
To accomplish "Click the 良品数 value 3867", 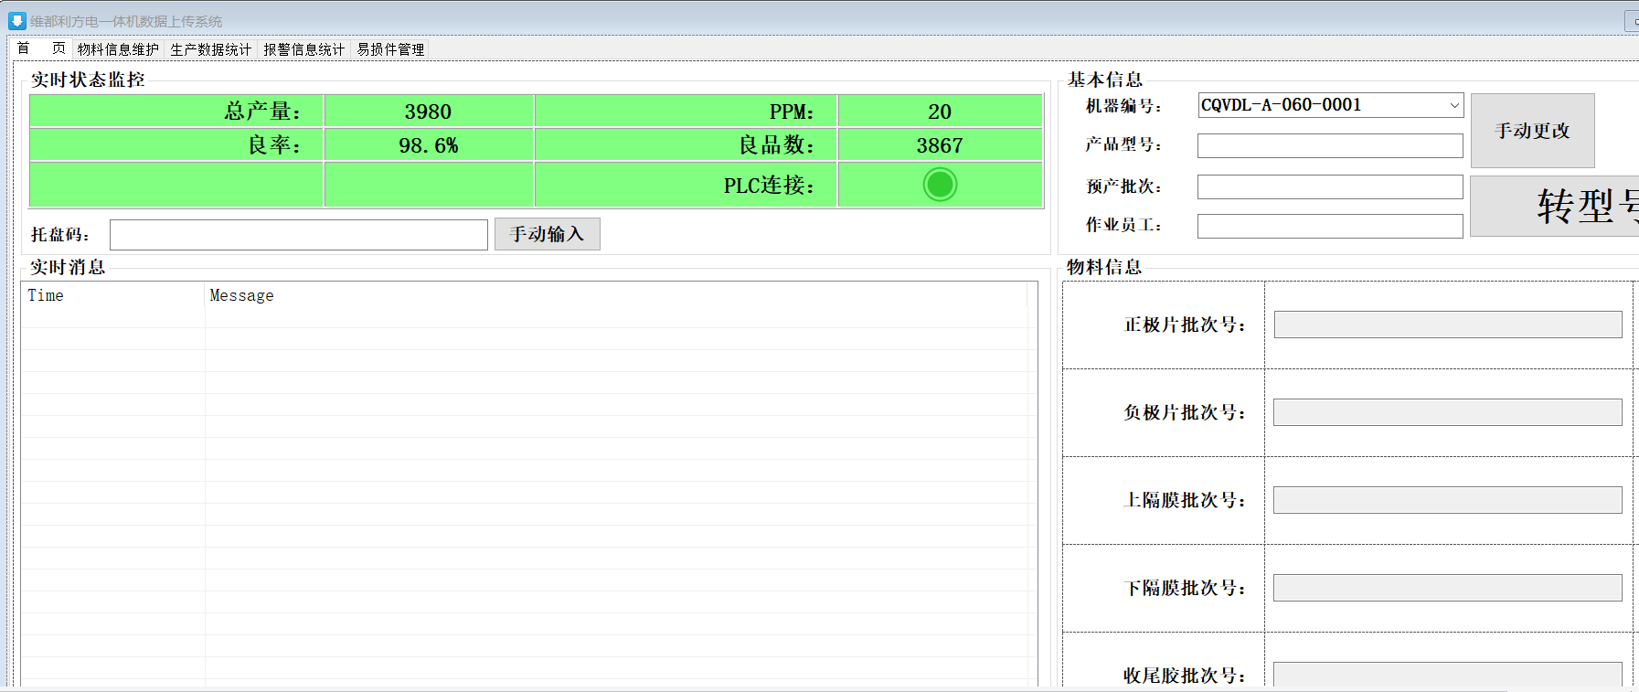I will click(x=940, y=145).
